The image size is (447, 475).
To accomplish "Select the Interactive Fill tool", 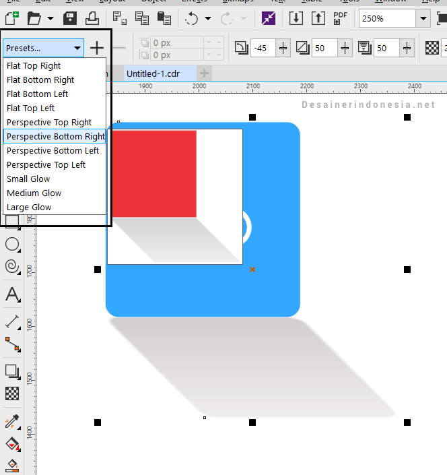I will pos(12,444).
